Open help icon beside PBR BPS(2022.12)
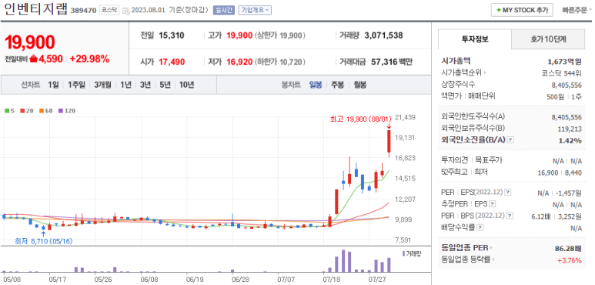 (510, 216)
